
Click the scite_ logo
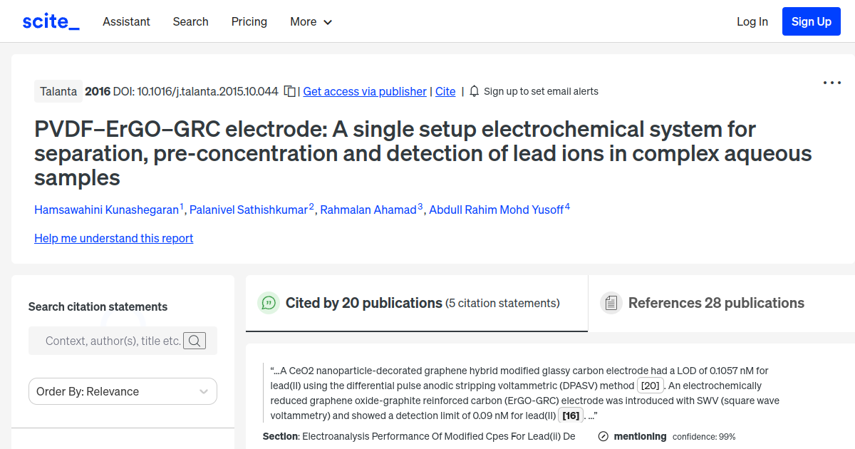click(50, 21)
